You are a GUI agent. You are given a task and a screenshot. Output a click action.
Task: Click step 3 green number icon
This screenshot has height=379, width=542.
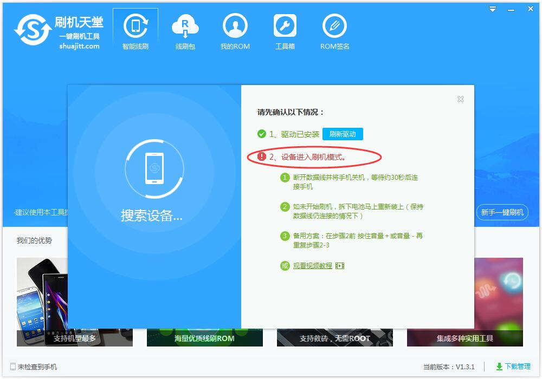(x=285, y=236)
